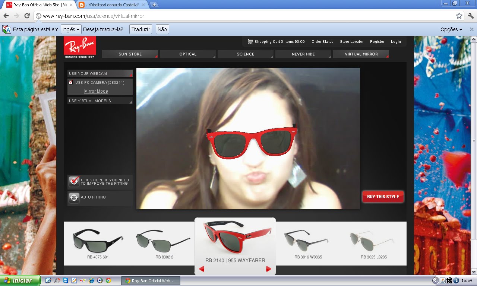The image size is (477, 286).
Task: Click the Auto Fitting crosshair icon
Action: point(74,197)
